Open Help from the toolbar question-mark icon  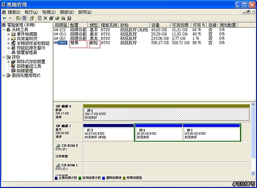32,18
